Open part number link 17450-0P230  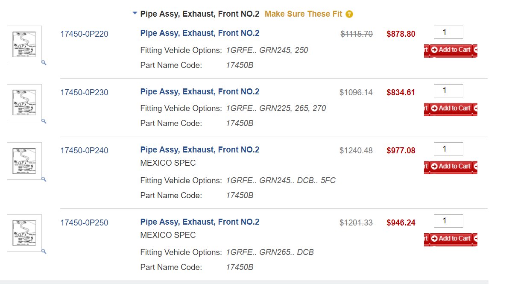84,92
